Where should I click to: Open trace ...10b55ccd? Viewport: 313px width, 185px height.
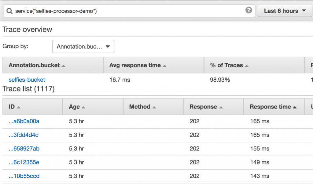(x=24, y=176)
